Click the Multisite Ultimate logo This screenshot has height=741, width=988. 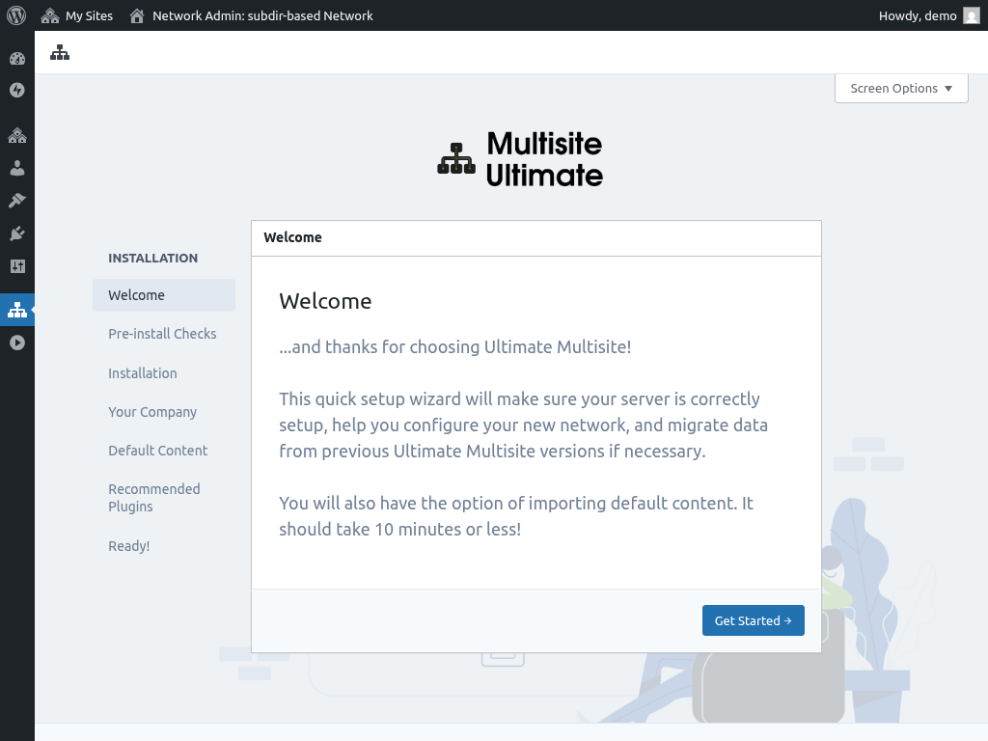click(520, 159)
